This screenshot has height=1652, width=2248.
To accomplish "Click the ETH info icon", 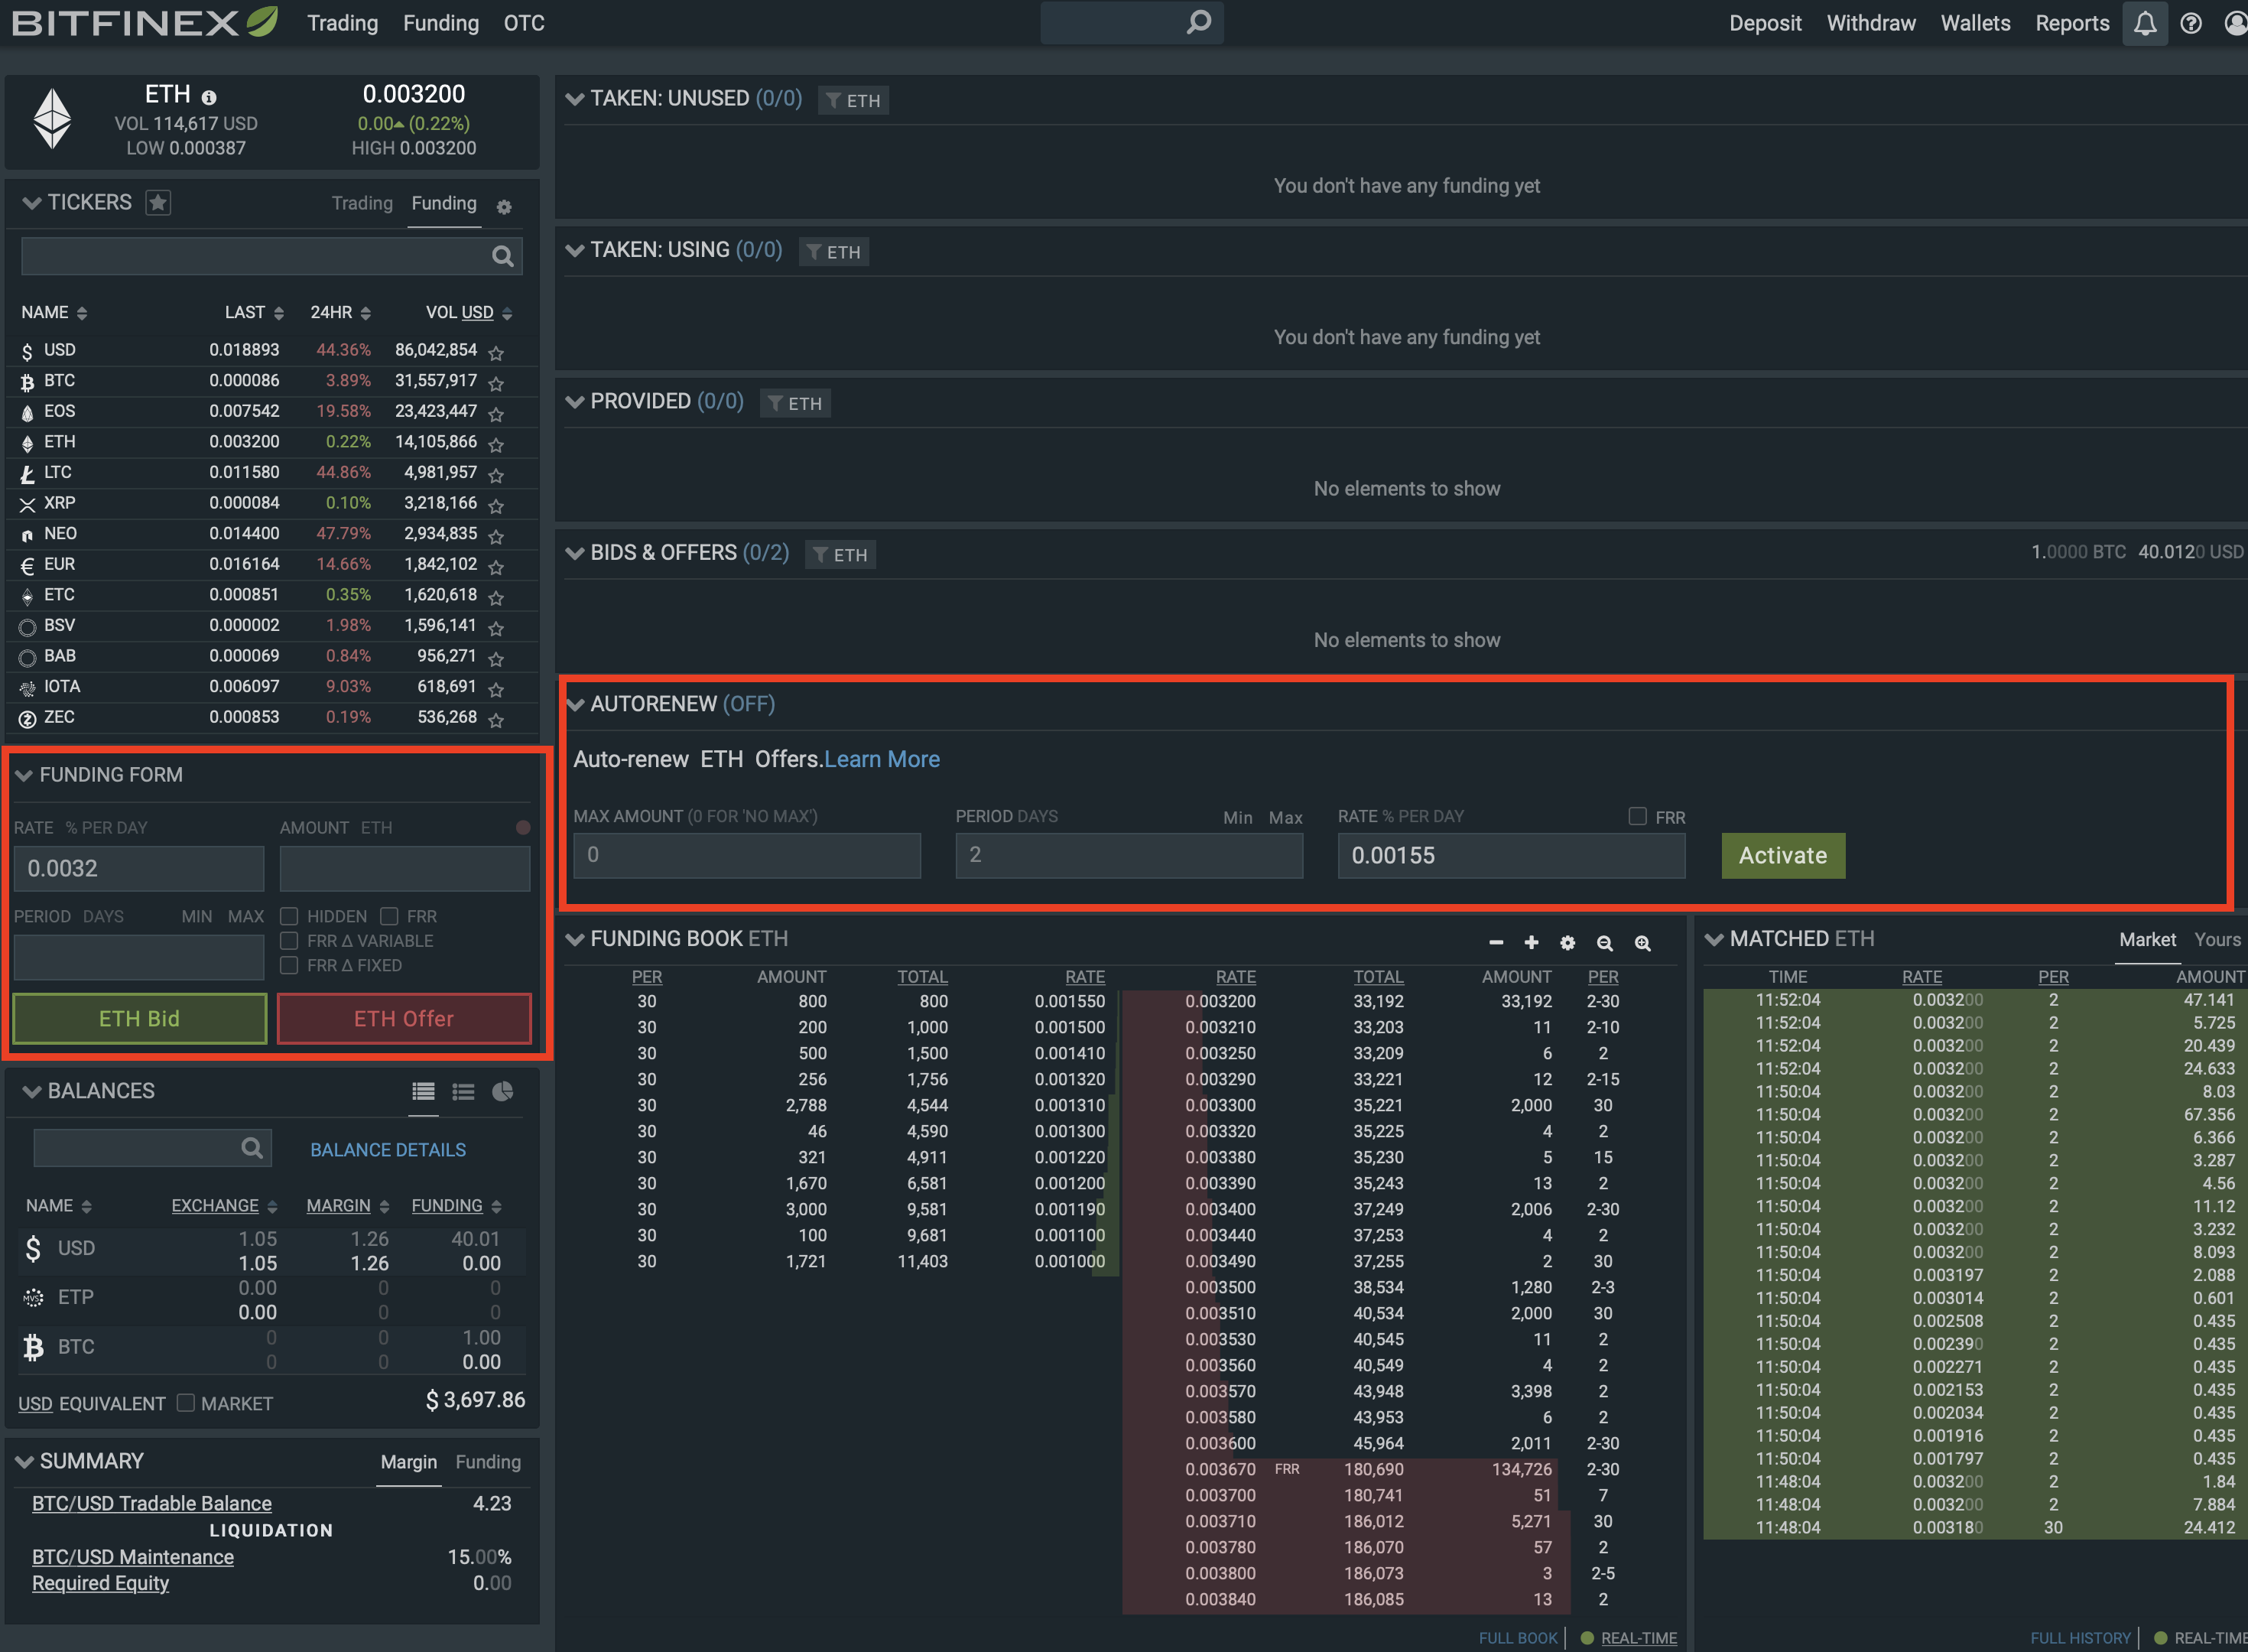I will tap(209, 97).
